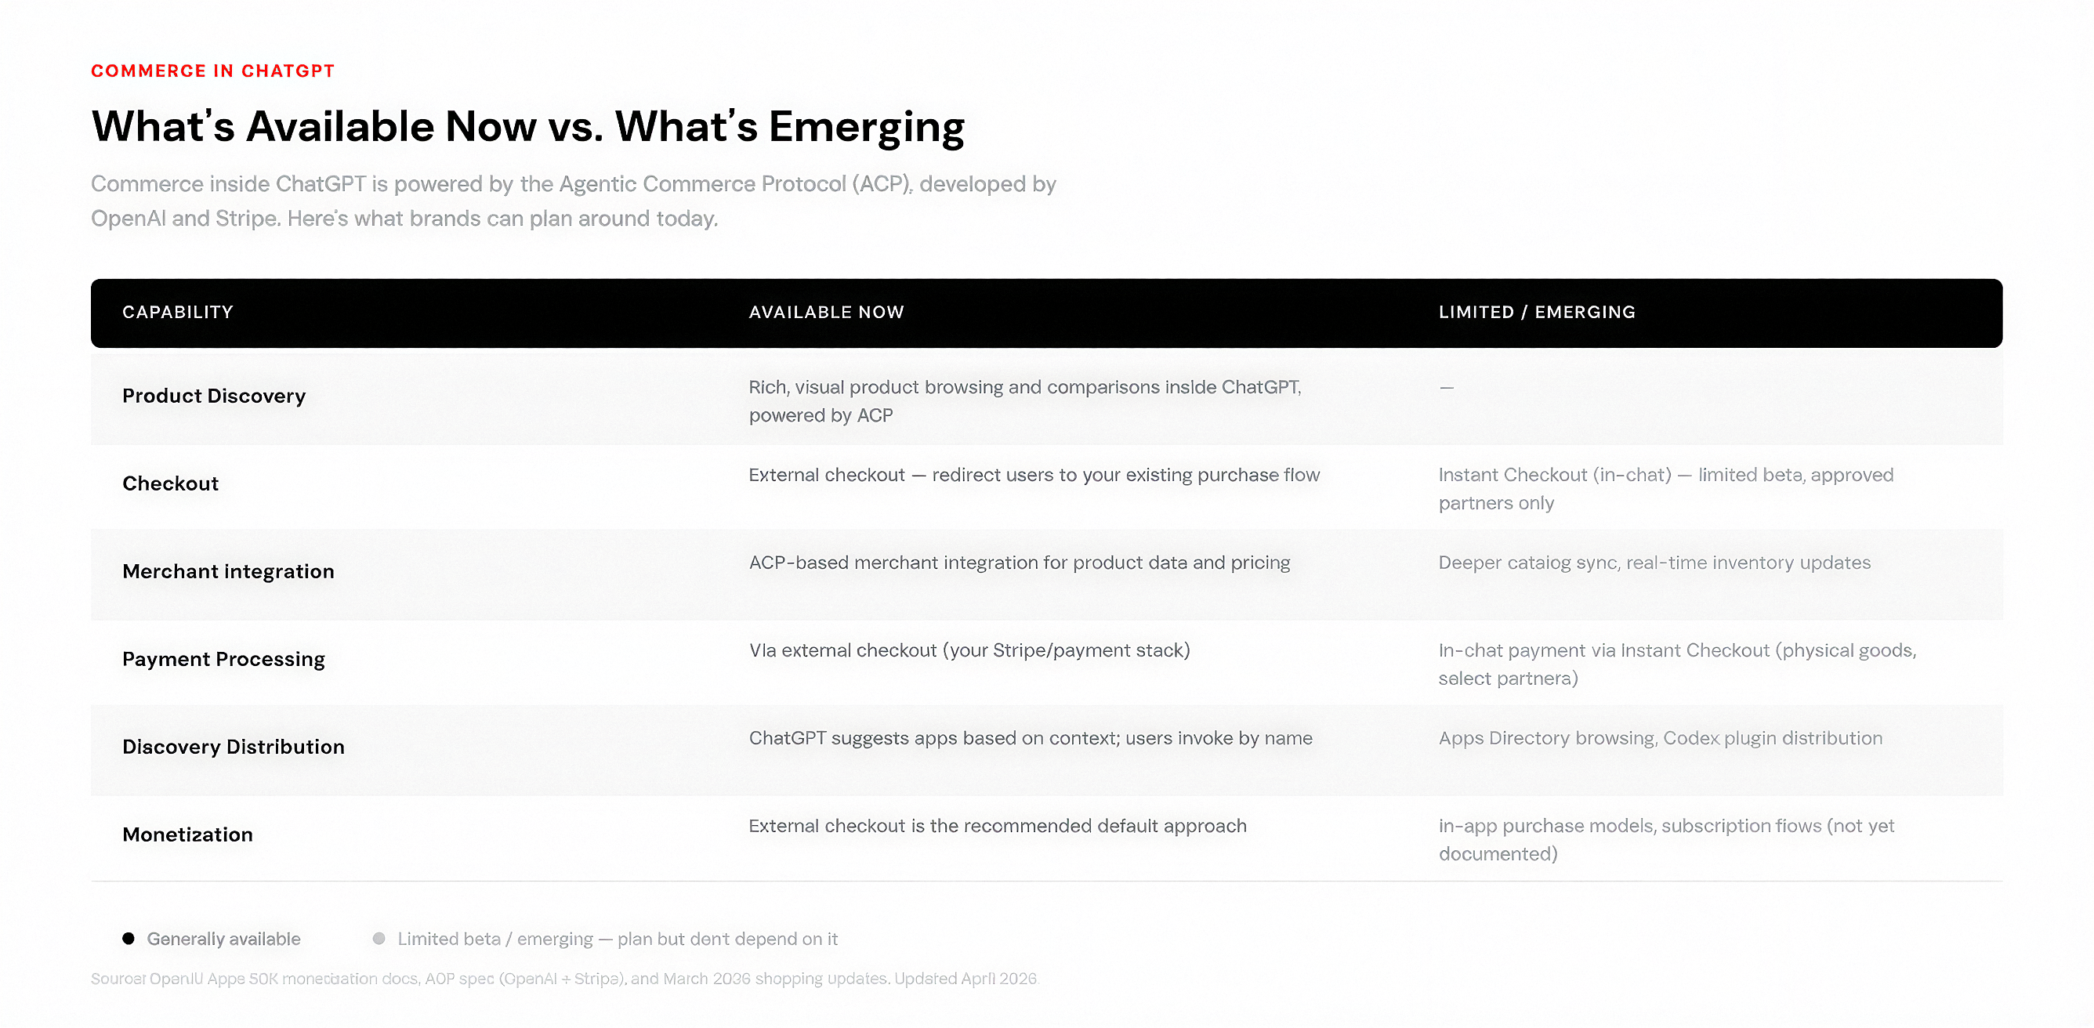Click the Discovery Distribution row label

point(234,747)
